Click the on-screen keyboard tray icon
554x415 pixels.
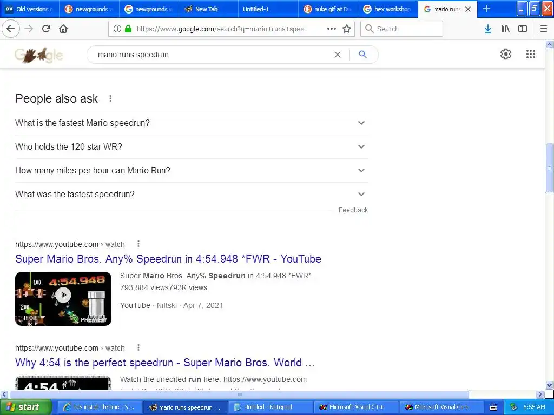pyautogui.click(x=493, y=407)
